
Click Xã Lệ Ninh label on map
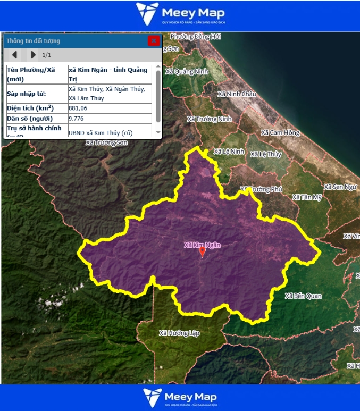point(229,152)
